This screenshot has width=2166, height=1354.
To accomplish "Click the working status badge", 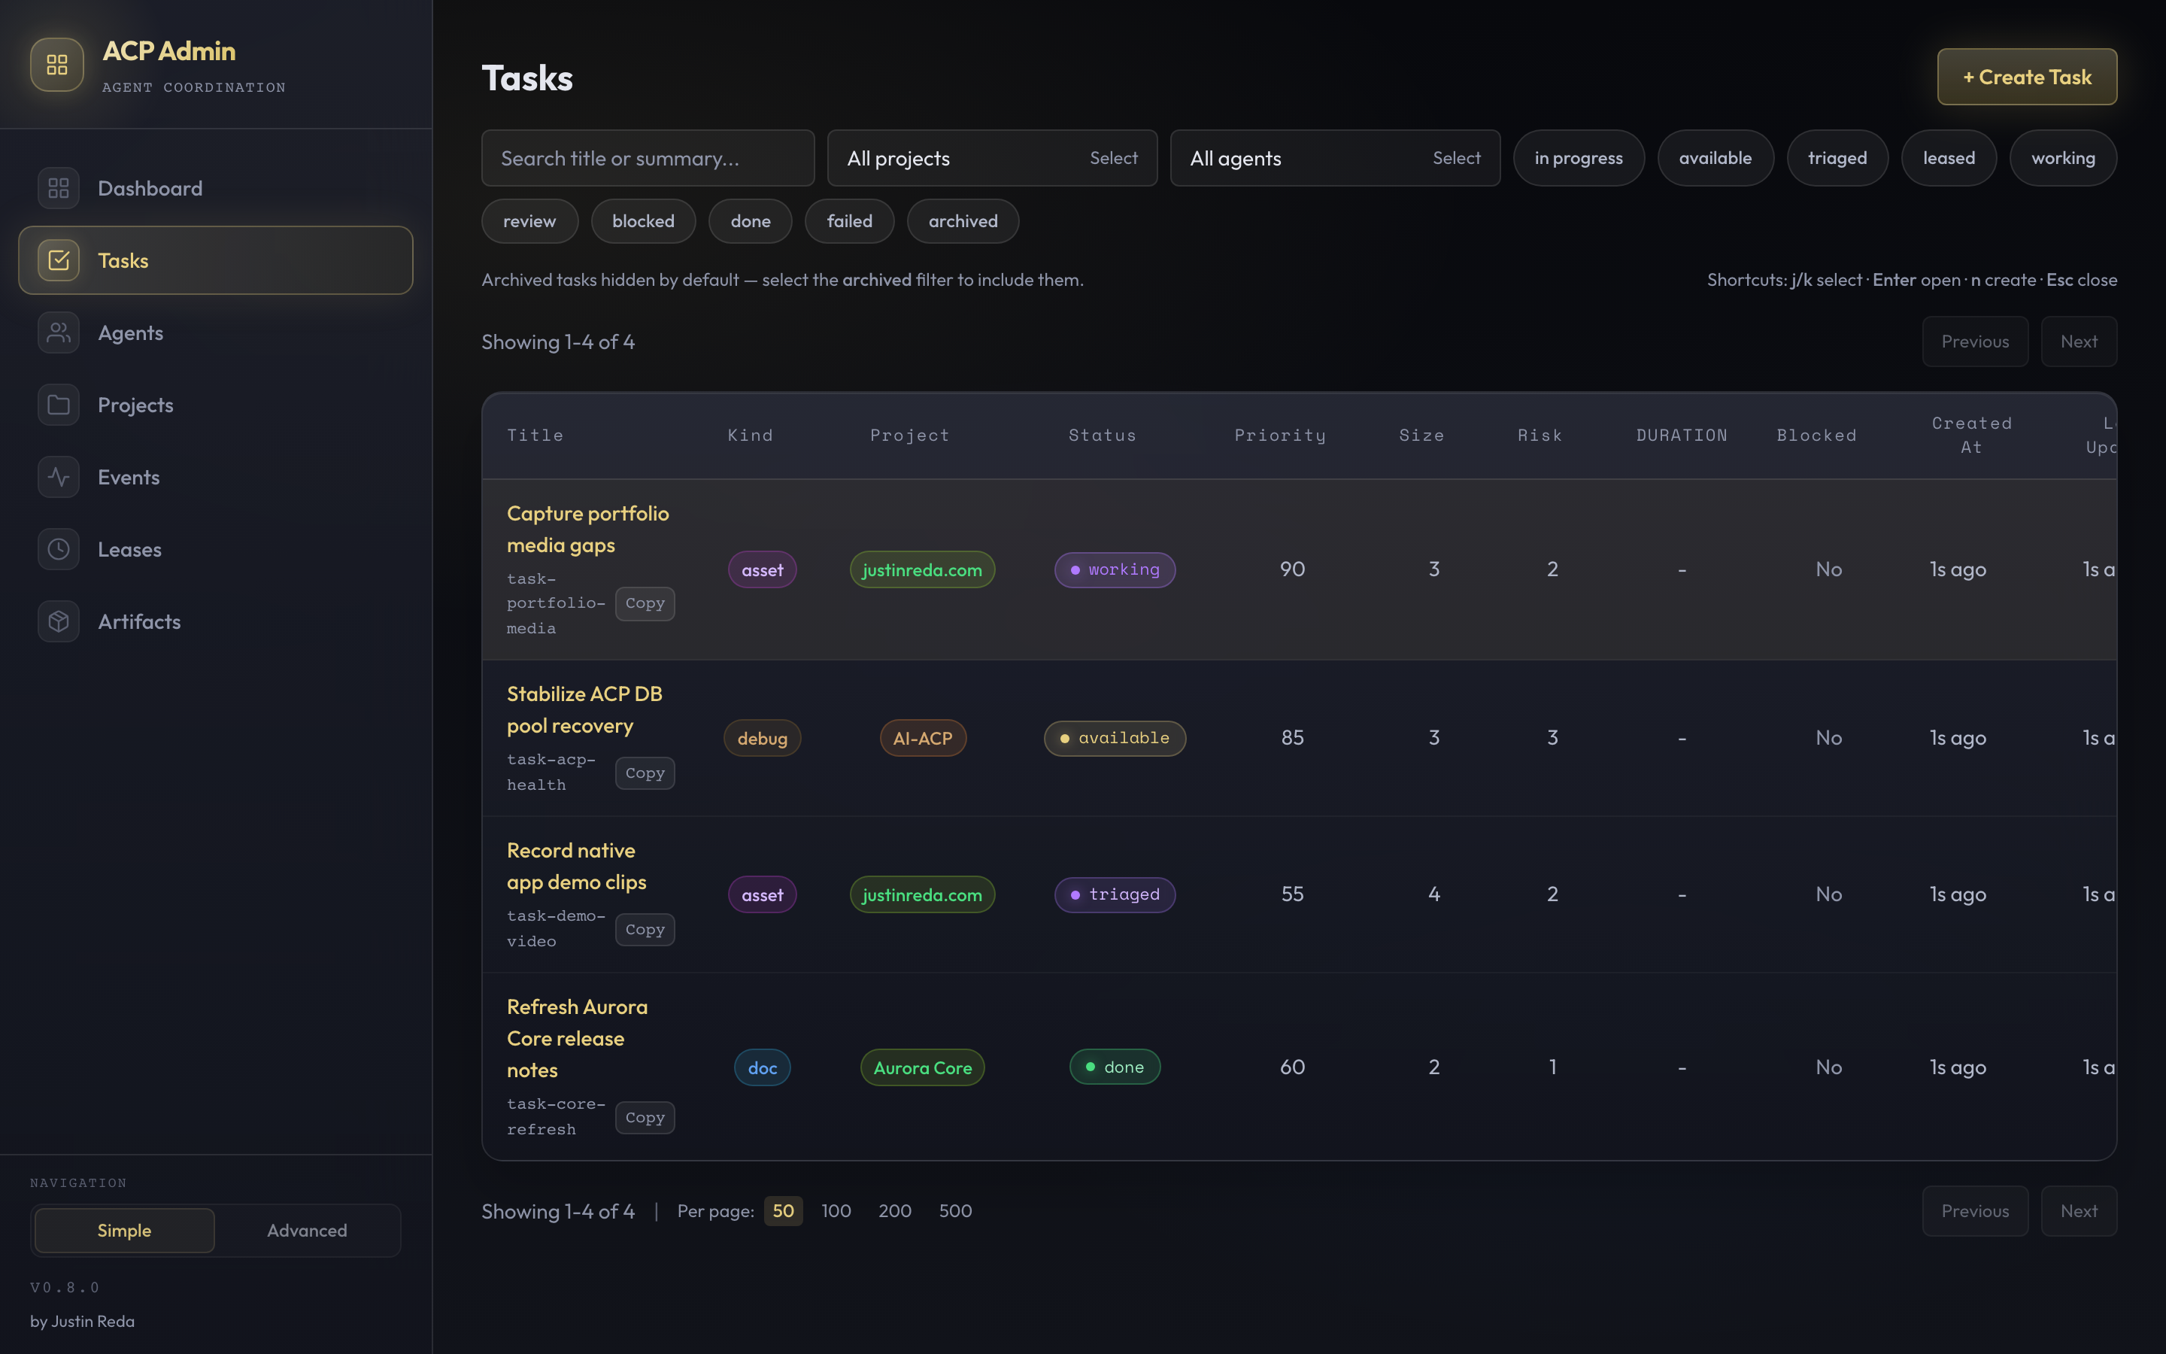I will pyautogui.click(x=1115, y=569).
